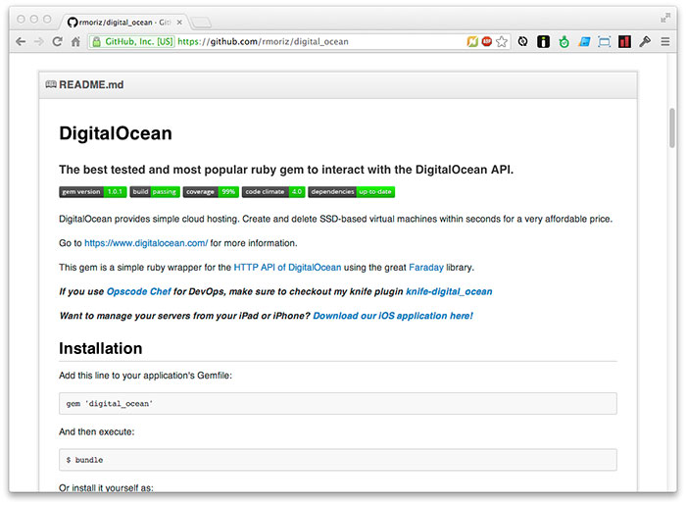Click the blue tilted window extension icon

[584, 41]
